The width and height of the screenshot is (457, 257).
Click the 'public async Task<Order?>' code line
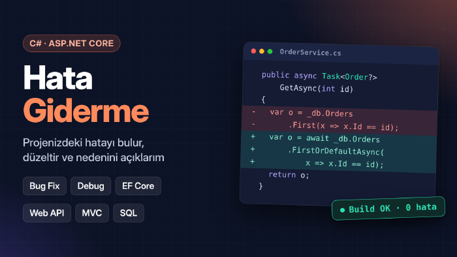[319, 76]
